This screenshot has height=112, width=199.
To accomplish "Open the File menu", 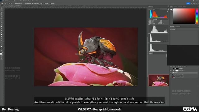I will tap(3, 1).
